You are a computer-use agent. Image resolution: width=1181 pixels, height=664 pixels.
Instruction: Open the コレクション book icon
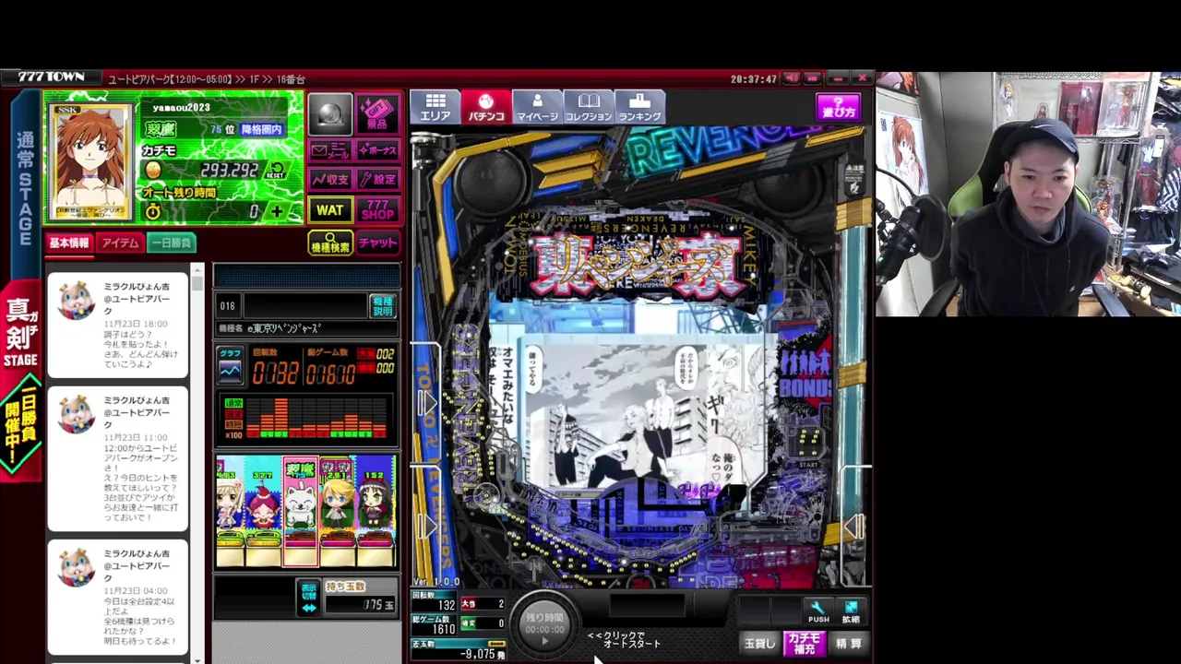point(589,107)
